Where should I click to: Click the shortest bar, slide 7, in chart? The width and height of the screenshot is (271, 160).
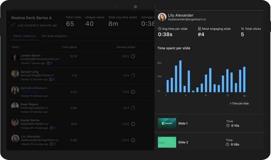pyautogui.click(x=193, y=91)
